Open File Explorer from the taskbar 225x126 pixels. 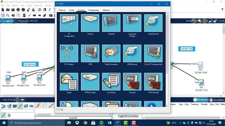[69, 123]
